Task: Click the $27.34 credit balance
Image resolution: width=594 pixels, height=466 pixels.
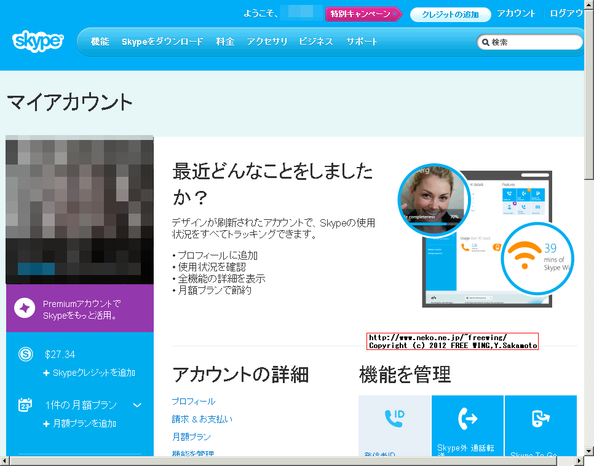Action: coord(60,354)
